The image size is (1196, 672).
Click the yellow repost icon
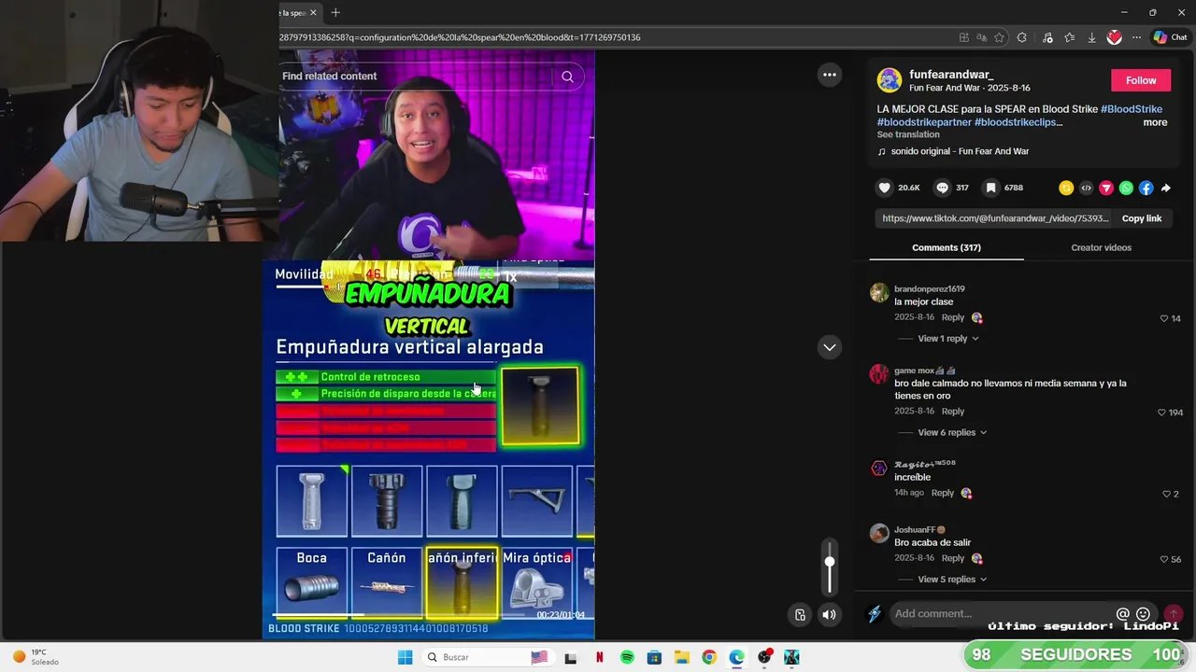pos(1065,188)
